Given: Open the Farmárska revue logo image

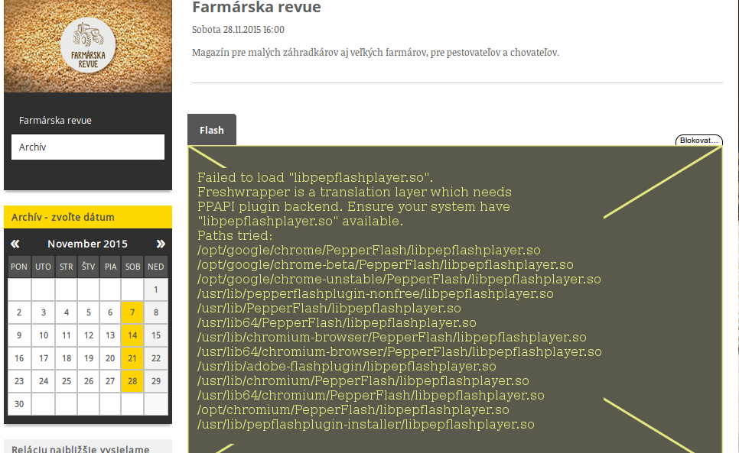Looking at the screenshot, I should click(x=88, y=46).
